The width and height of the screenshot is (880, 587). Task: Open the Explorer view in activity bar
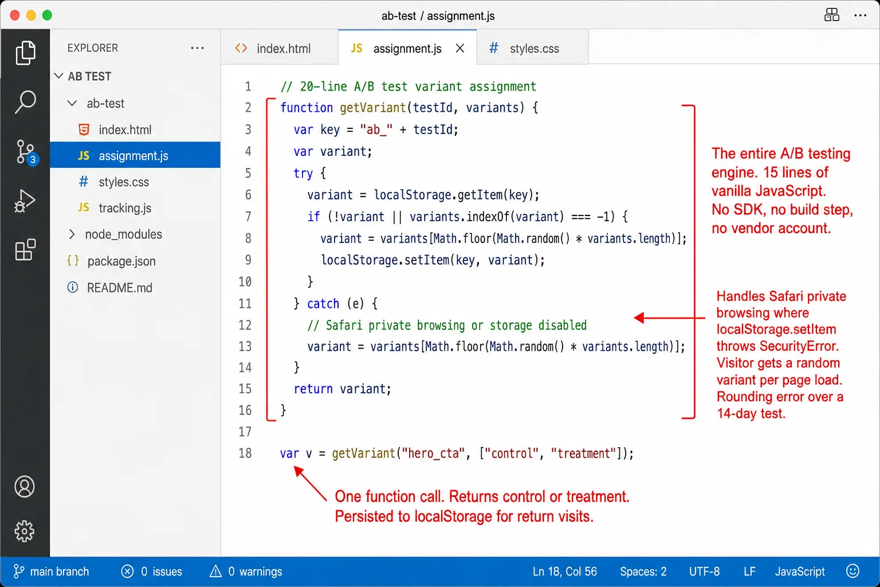[x=25, y=53]
